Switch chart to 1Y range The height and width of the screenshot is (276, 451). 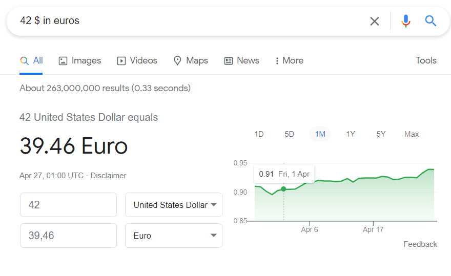pyautogui.click(x=351, y=134)
